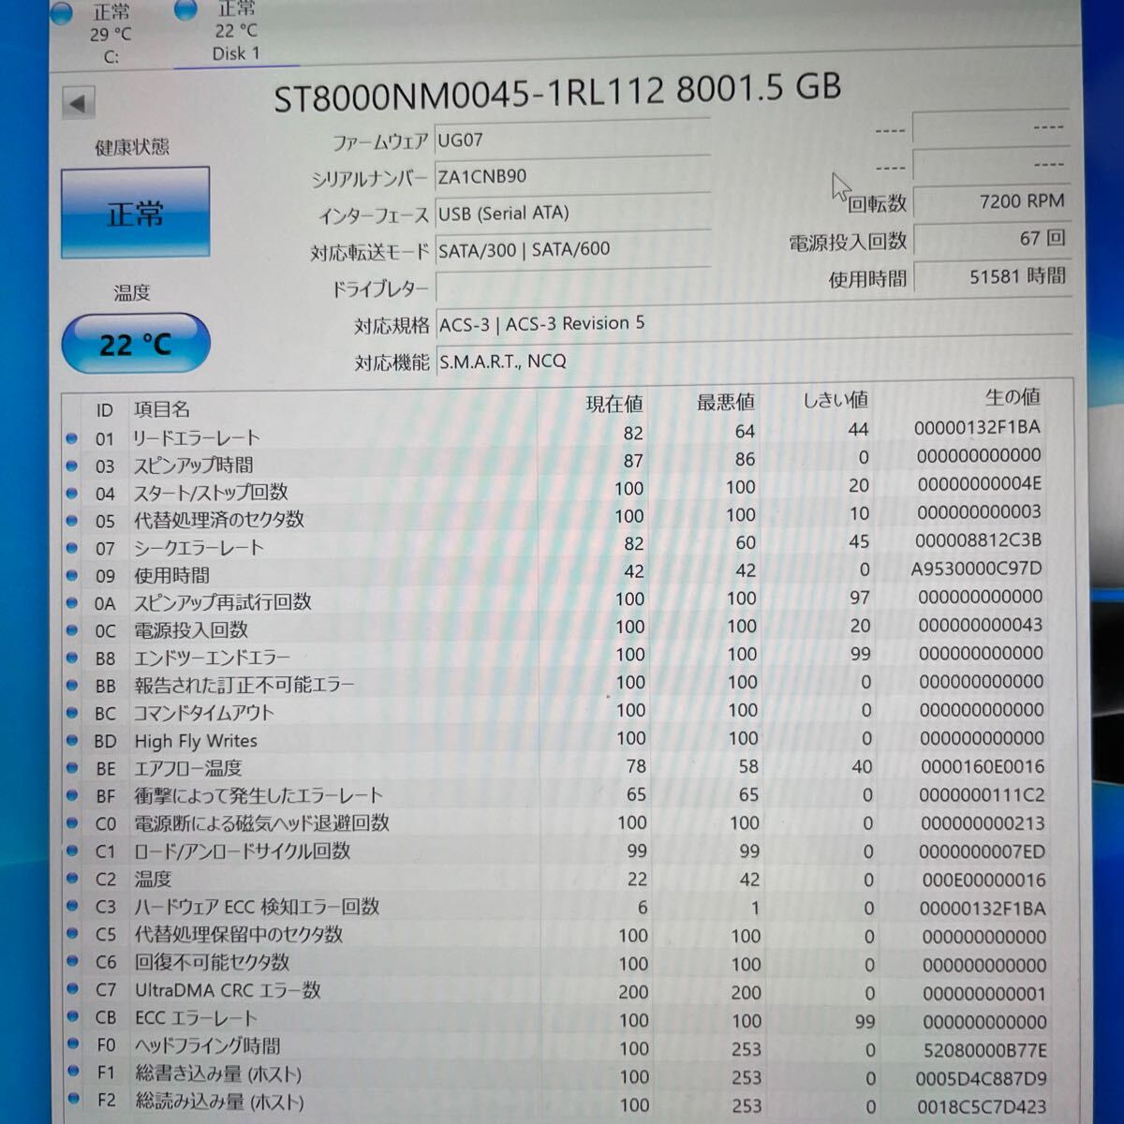Viewport: 1124px width, 1124px height.
Task: Select the raw value 0018C5C7D423
Action: click(982, 1106)
